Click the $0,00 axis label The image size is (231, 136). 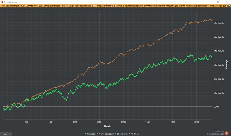pos(216,107)
